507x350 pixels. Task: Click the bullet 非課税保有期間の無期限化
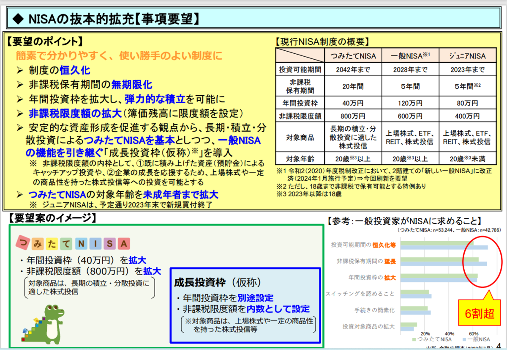[x=84, y=85]
